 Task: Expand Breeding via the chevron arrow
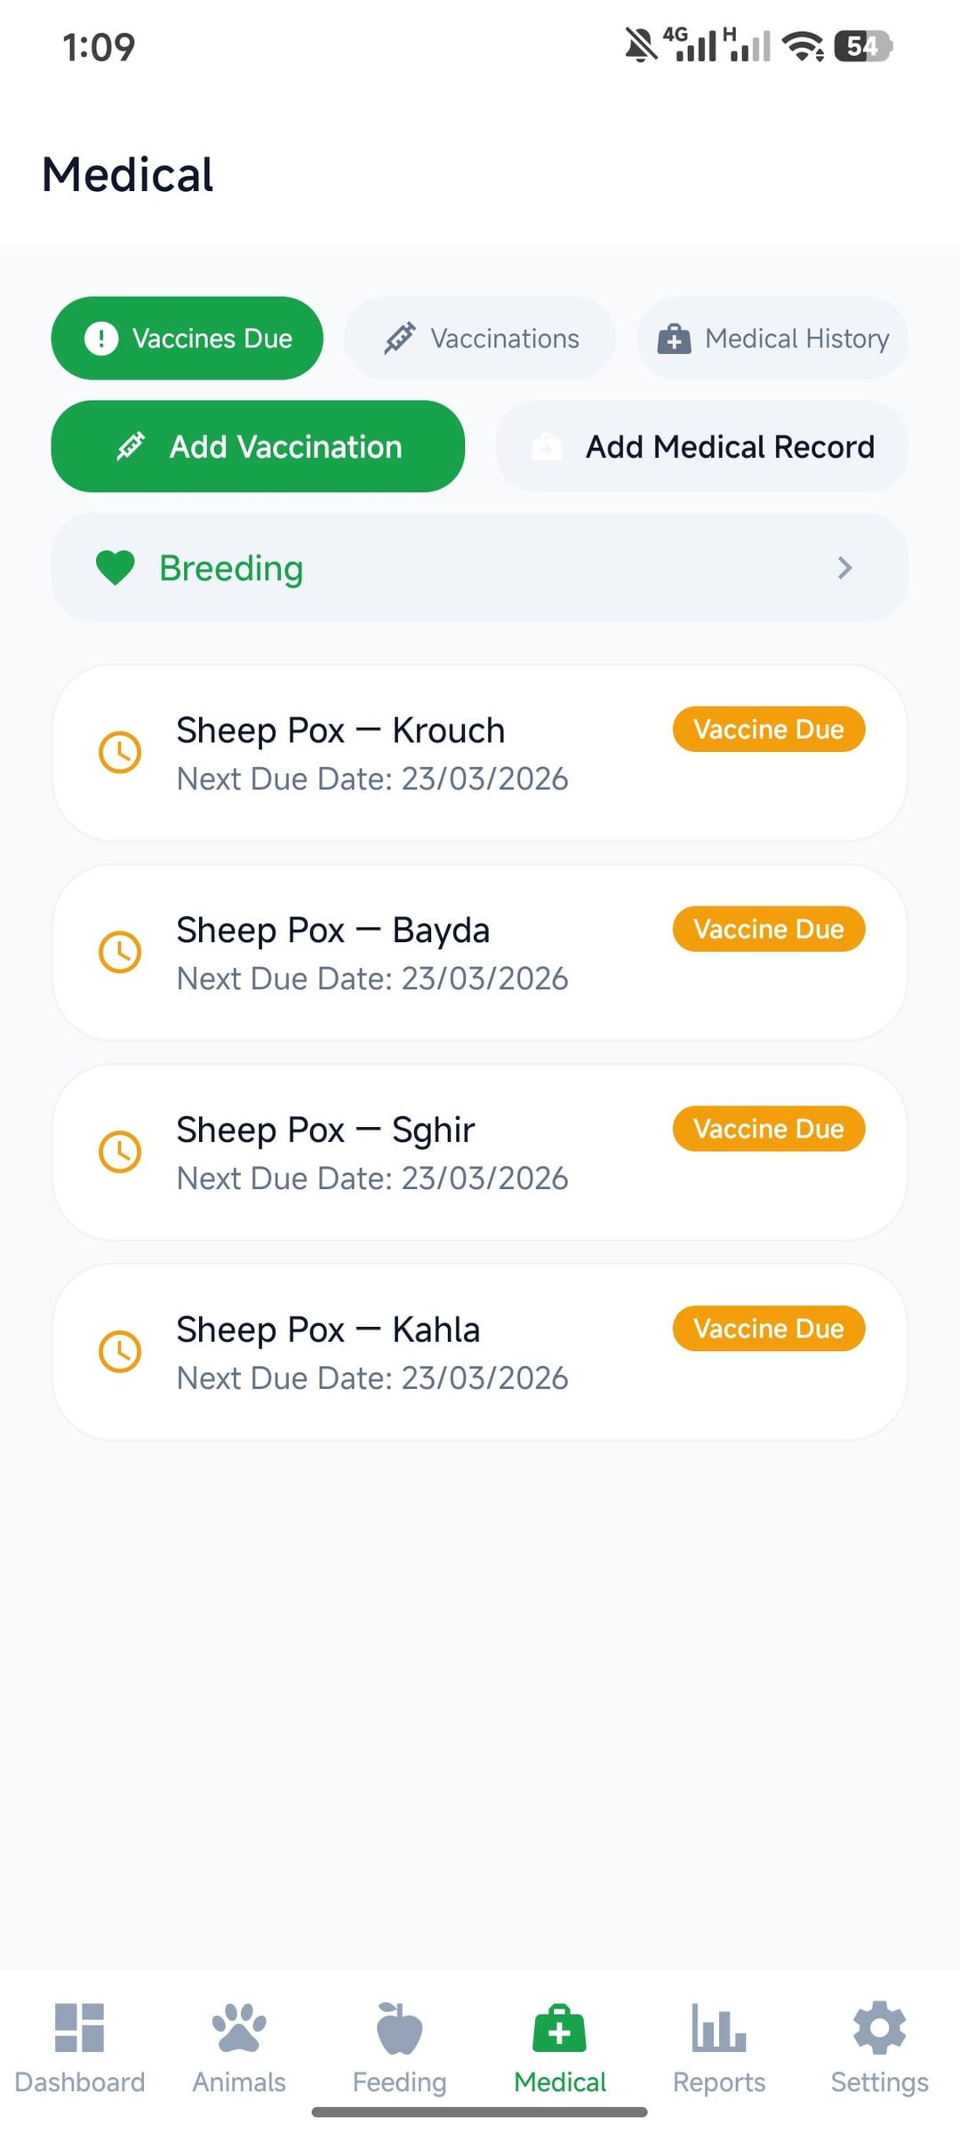[844, 567]
